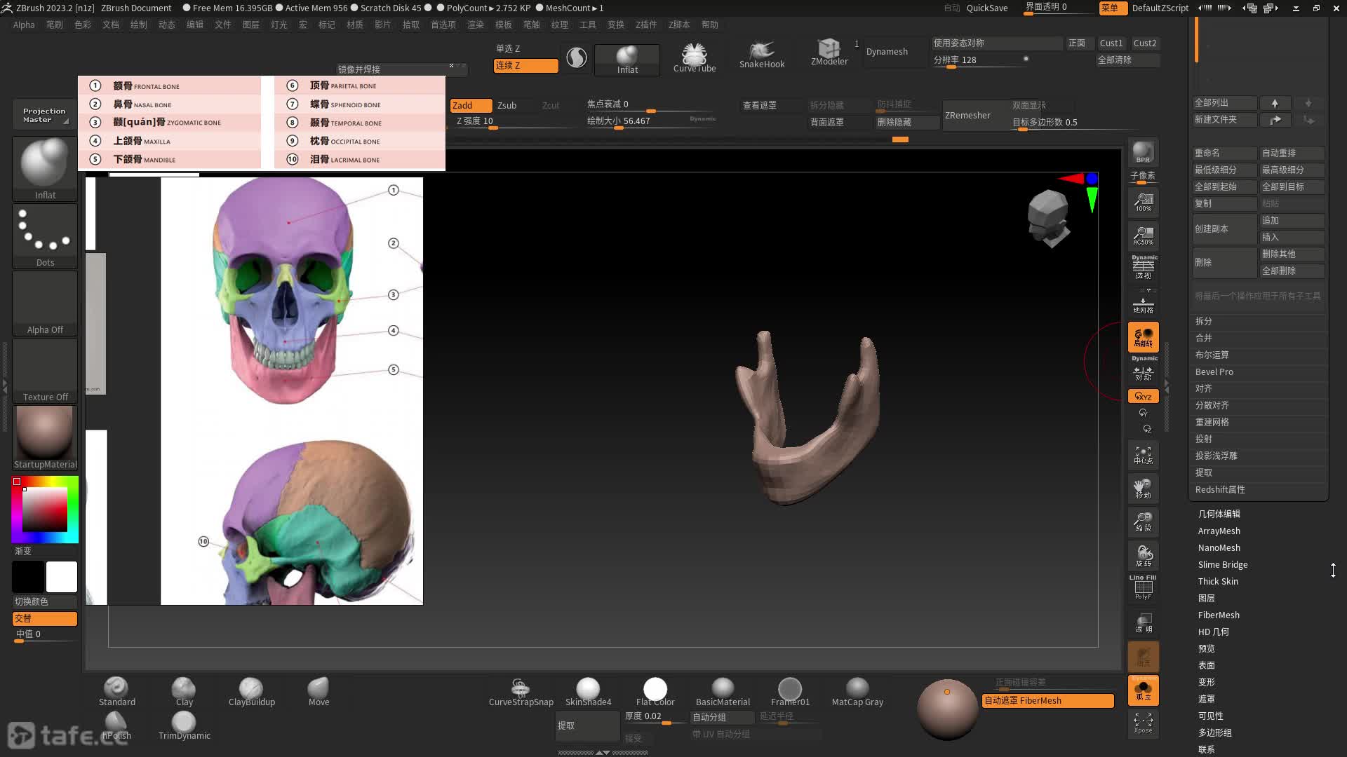Select the ZModeler brush

click(829, 53)
